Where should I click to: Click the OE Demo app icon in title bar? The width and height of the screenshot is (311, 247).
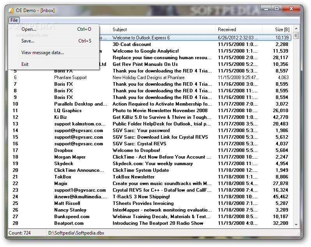pyautogui.click(x=11, y=10)
